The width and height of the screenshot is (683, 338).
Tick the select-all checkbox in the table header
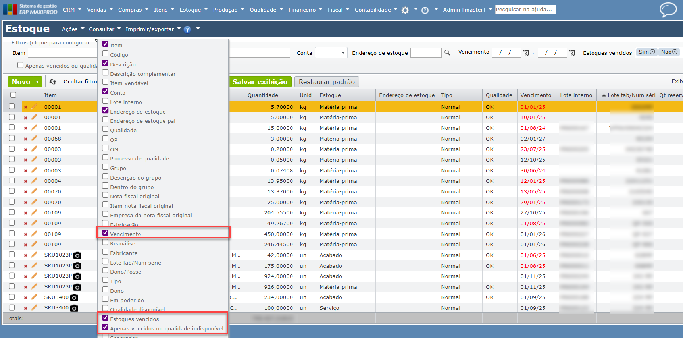tap(13, 95)
